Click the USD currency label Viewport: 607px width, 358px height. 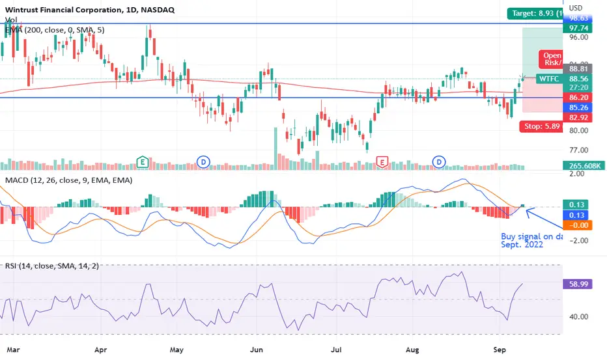pyautogui.click(x=576, y=8)
